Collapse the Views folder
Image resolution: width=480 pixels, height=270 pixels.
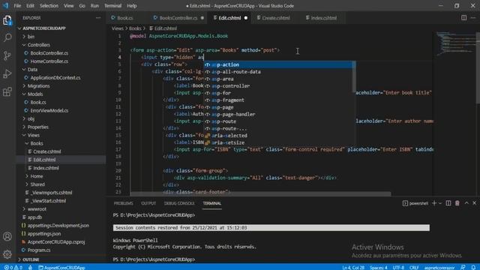point(33,135)
